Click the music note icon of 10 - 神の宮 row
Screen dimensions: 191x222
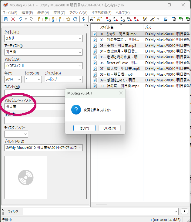coord(95,86)
